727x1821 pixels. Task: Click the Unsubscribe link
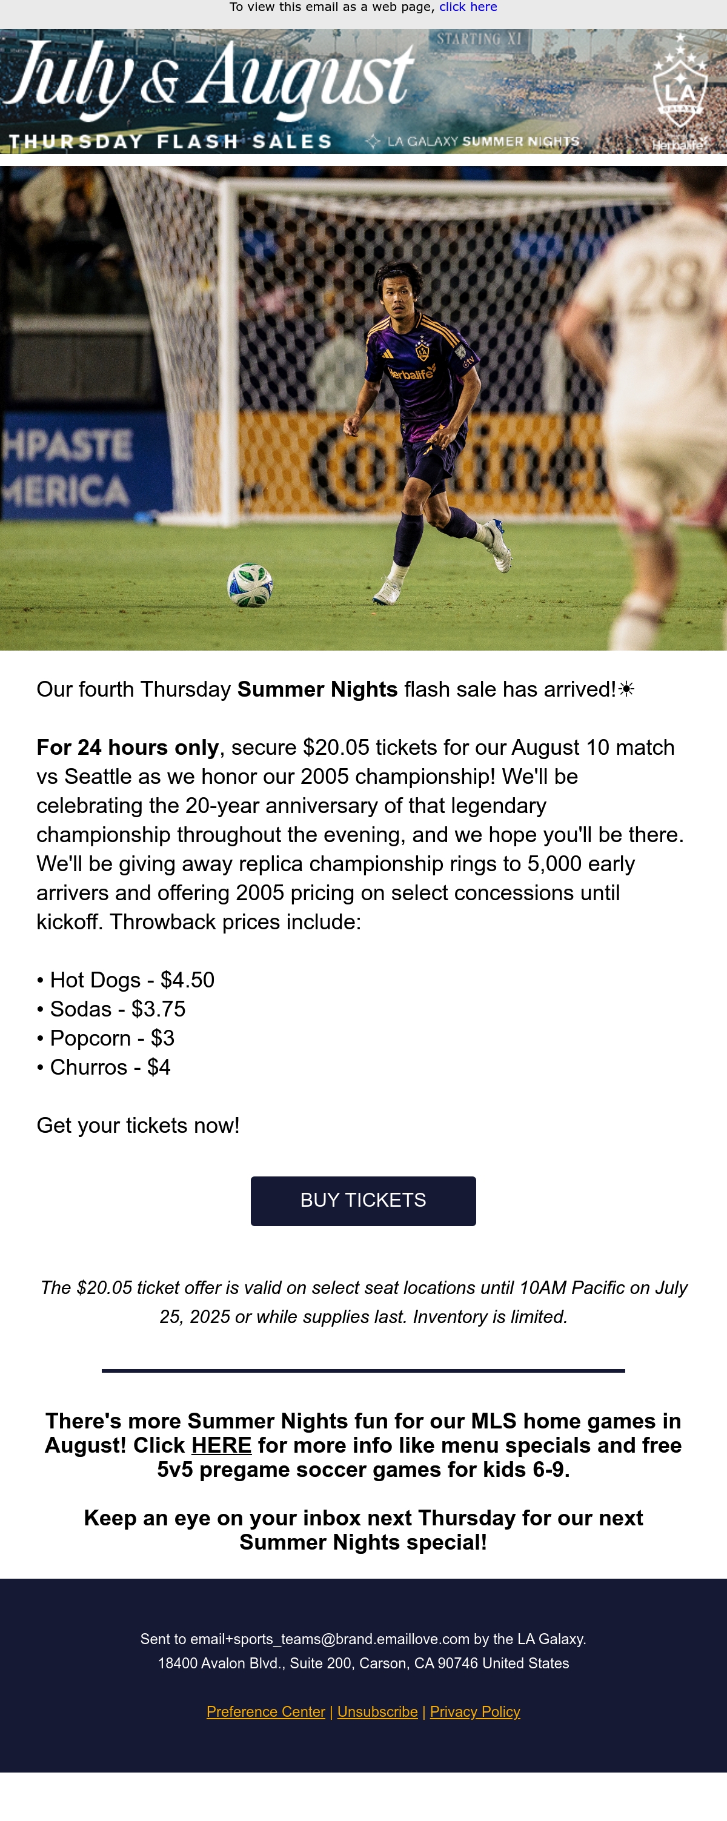tap(377, 1711)
